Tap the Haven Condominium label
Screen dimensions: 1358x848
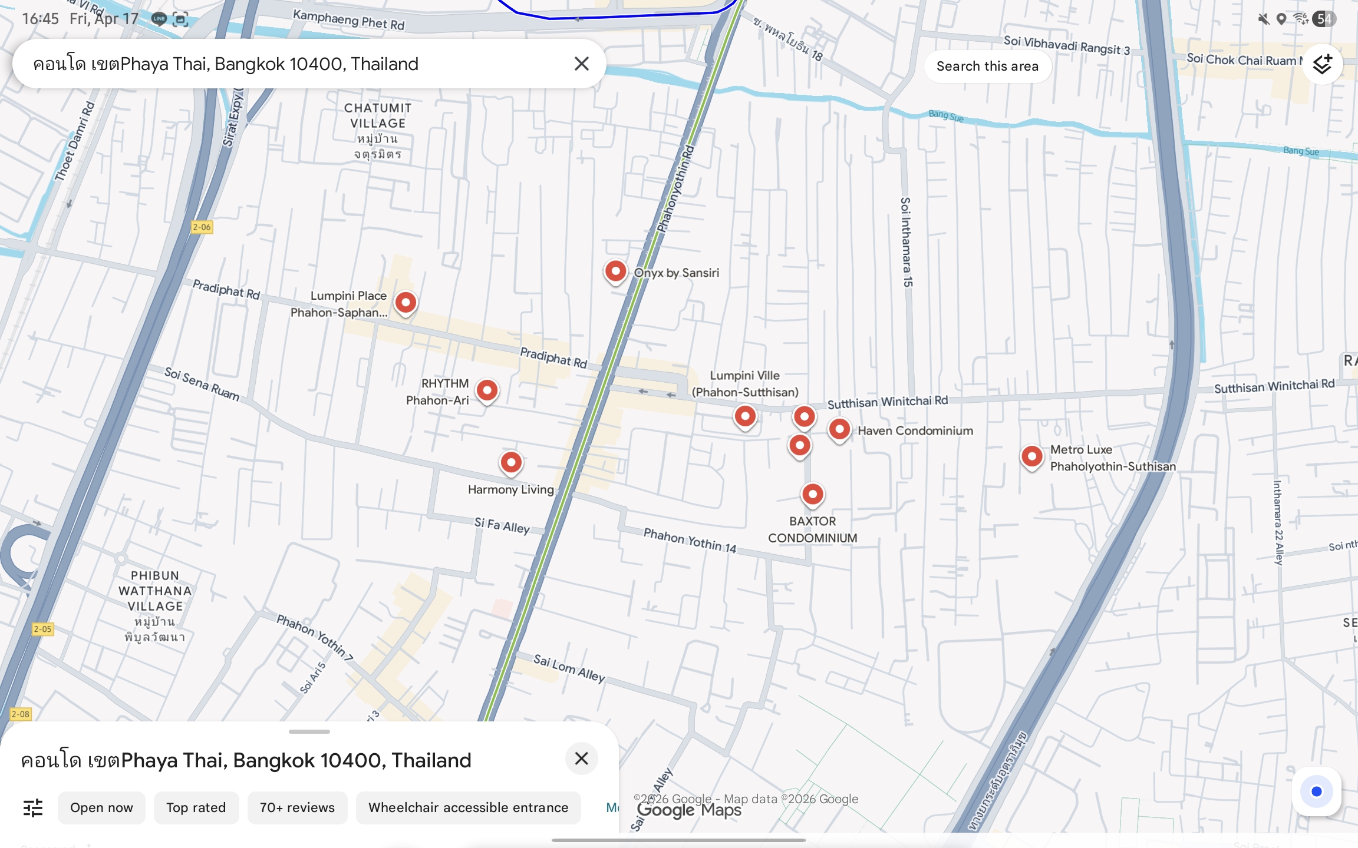click(x=915, y=430)
